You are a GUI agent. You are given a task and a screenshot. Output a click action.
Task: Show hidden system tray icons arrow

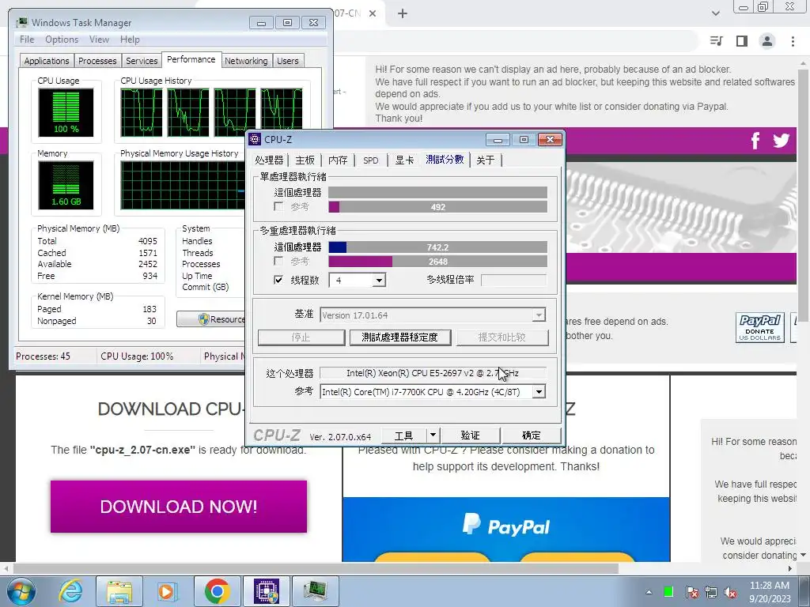coord(649,592)
